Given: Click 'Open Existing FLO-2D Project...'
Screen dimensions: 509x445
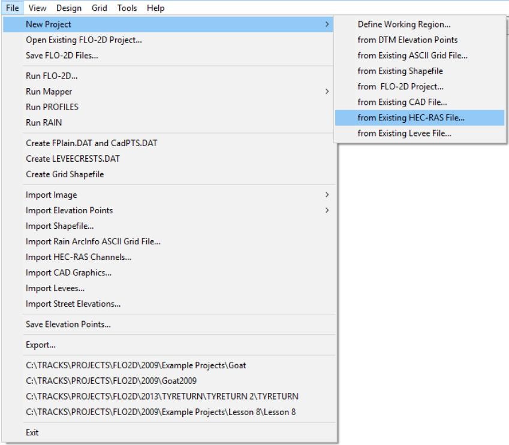Looking at the screenshot, I should [x=84, y=40].
